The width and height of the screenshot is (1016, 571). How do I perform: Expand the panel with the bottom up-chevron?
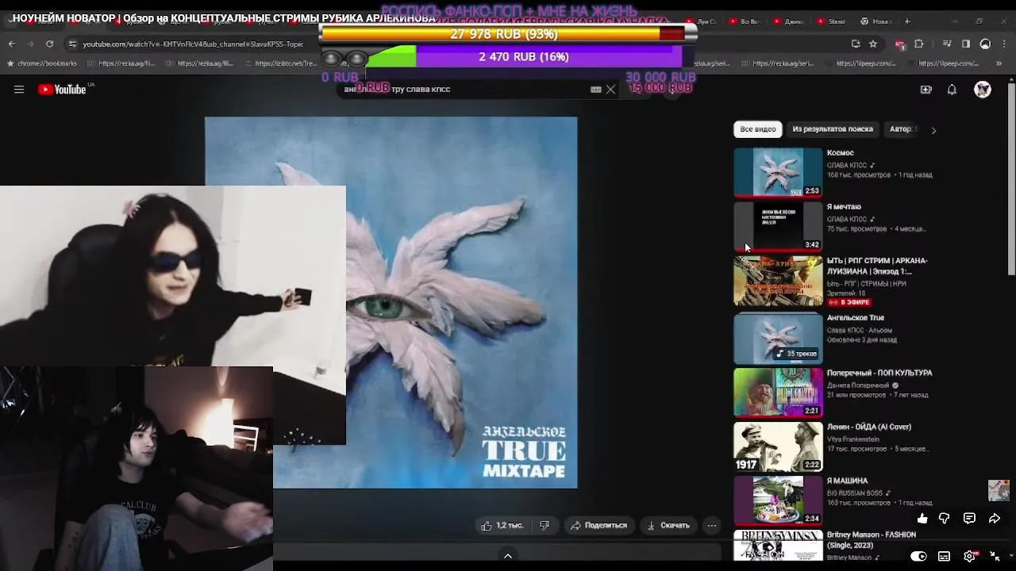[508, 556]
